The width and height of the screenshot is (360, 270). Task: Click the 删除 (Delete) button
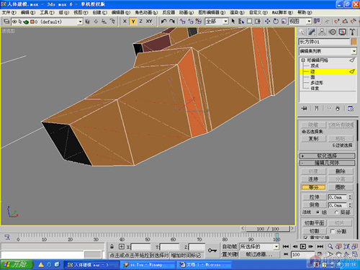341,171
